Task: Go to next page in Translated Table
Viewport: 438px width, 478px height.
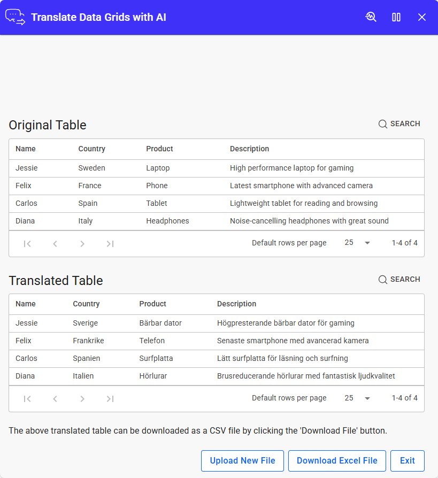Action: [x=82, y=399]
